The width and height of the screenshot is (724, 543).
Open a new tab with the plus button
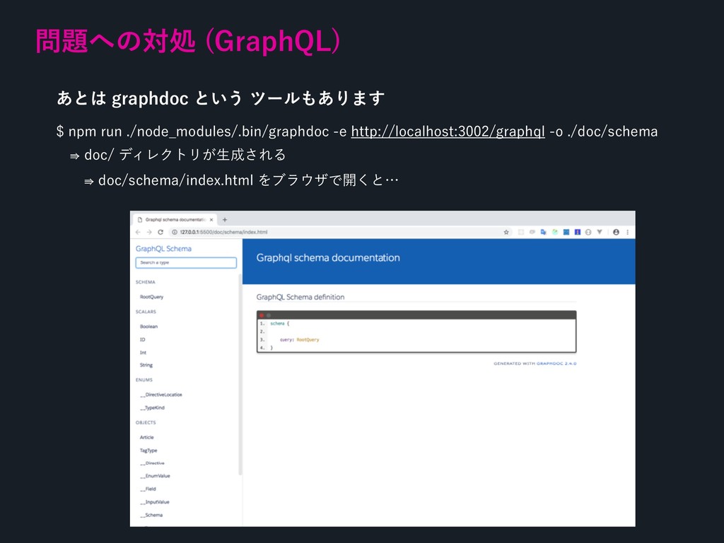tap(225, 220)
